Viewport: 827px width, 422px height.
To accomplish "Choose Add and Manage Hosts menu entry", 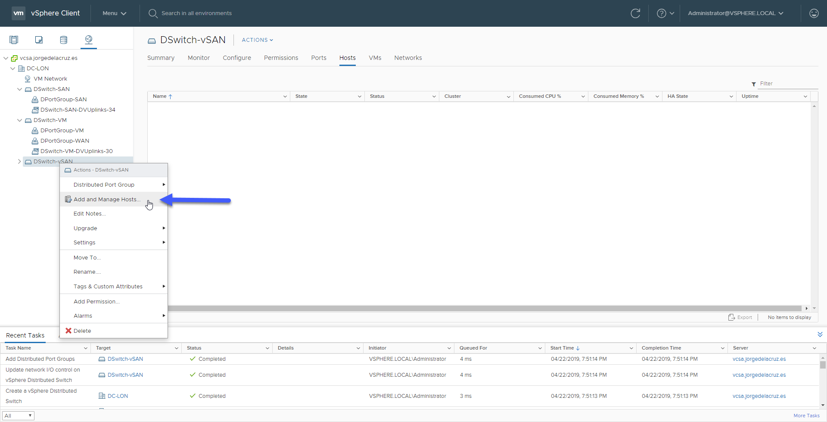I will (114, 199).
